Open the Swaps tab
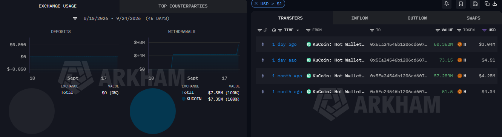 [x=473, y=18]
